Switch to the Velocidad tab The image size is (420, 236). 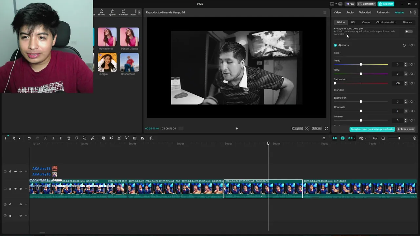click(365, 12)
